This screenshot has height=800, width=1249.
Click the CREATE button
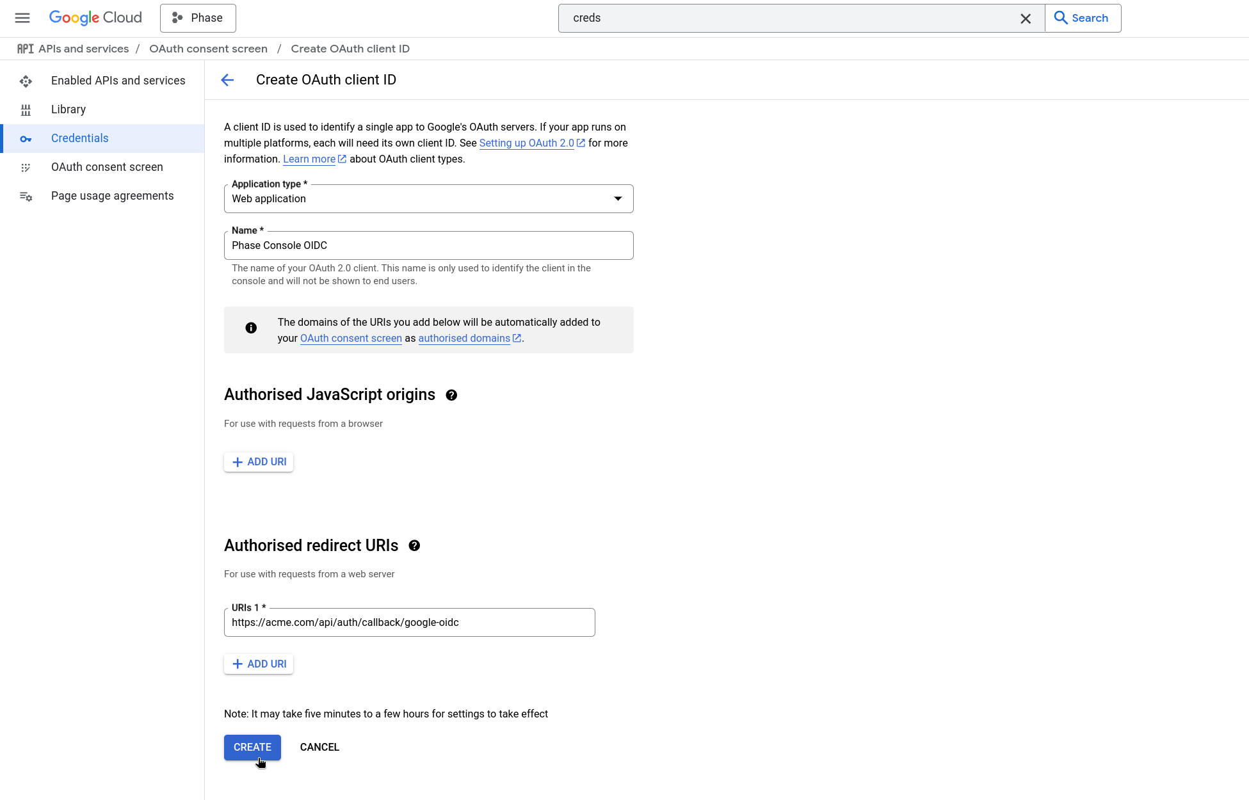[252, 747]
